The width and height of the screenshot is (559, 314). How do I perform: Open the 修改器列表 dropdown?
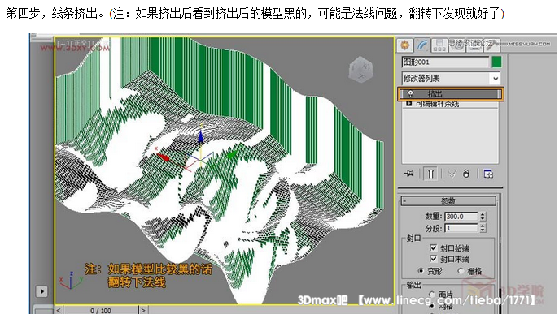pos(451,78)
